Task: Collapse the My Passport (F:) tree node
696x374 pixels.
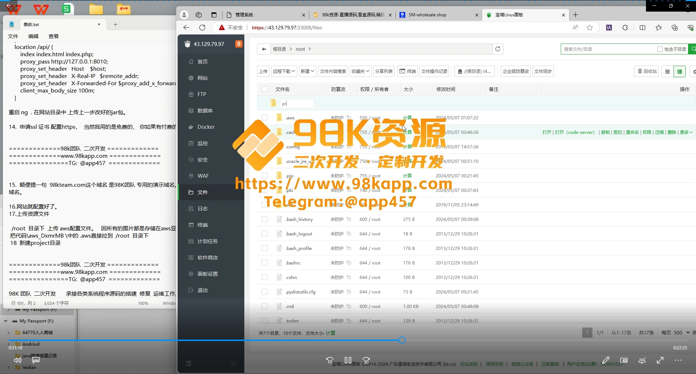Action: click(x=6, y=321)
